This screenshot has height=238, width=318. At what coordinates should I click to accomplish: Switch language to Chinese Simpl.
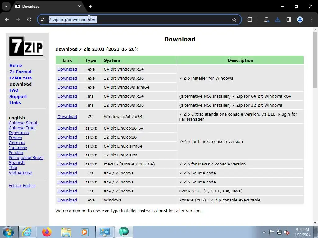click(24, 123)
